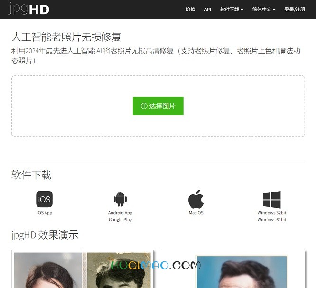Viewport: 316px width, 288px height.
Task: Click the 人工智能老照片无损修复 heading
Action: pyautogui.click(x=66, y=37)
